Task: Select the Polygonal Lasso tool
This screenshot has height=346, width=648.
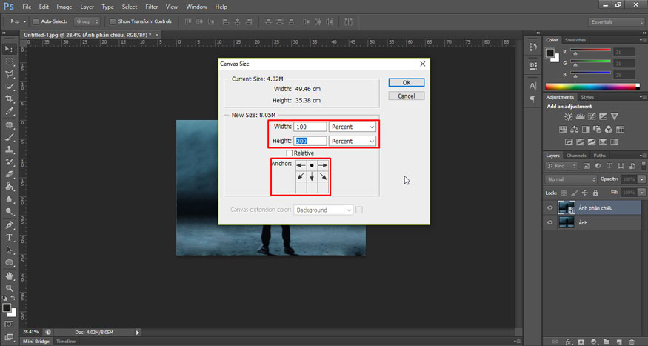Action: (x=9, y=74)
